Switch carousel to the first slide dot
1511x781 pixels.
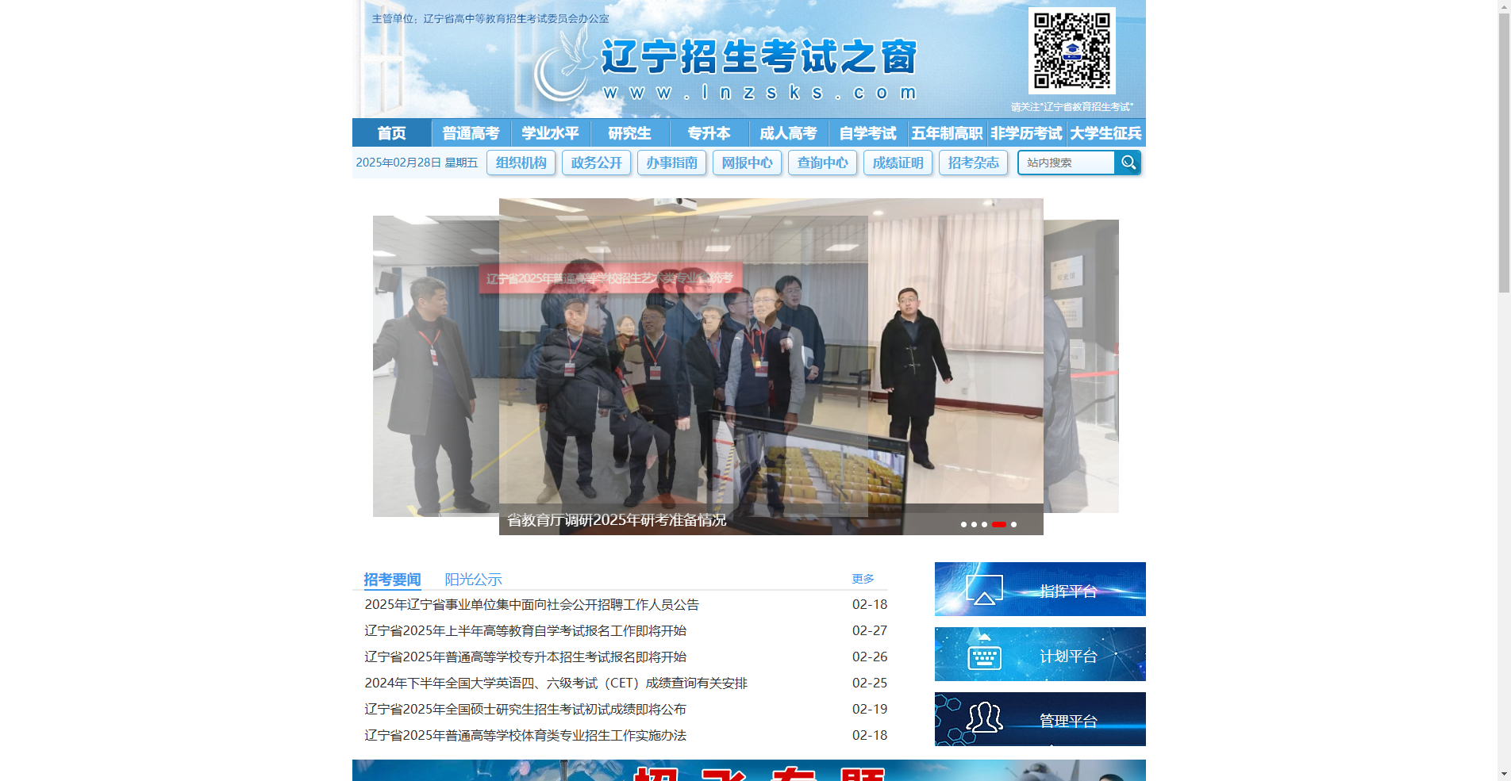pyautogui.click(x=963, y=524)
